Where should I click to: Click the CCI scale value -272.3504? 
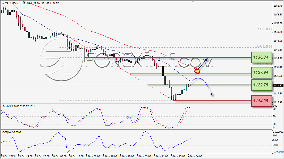point(278,152)
